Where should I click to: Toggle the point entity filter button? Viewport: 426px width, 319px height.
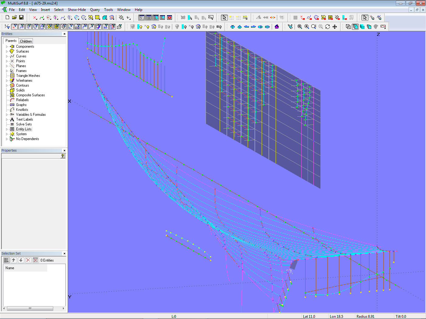14,27
